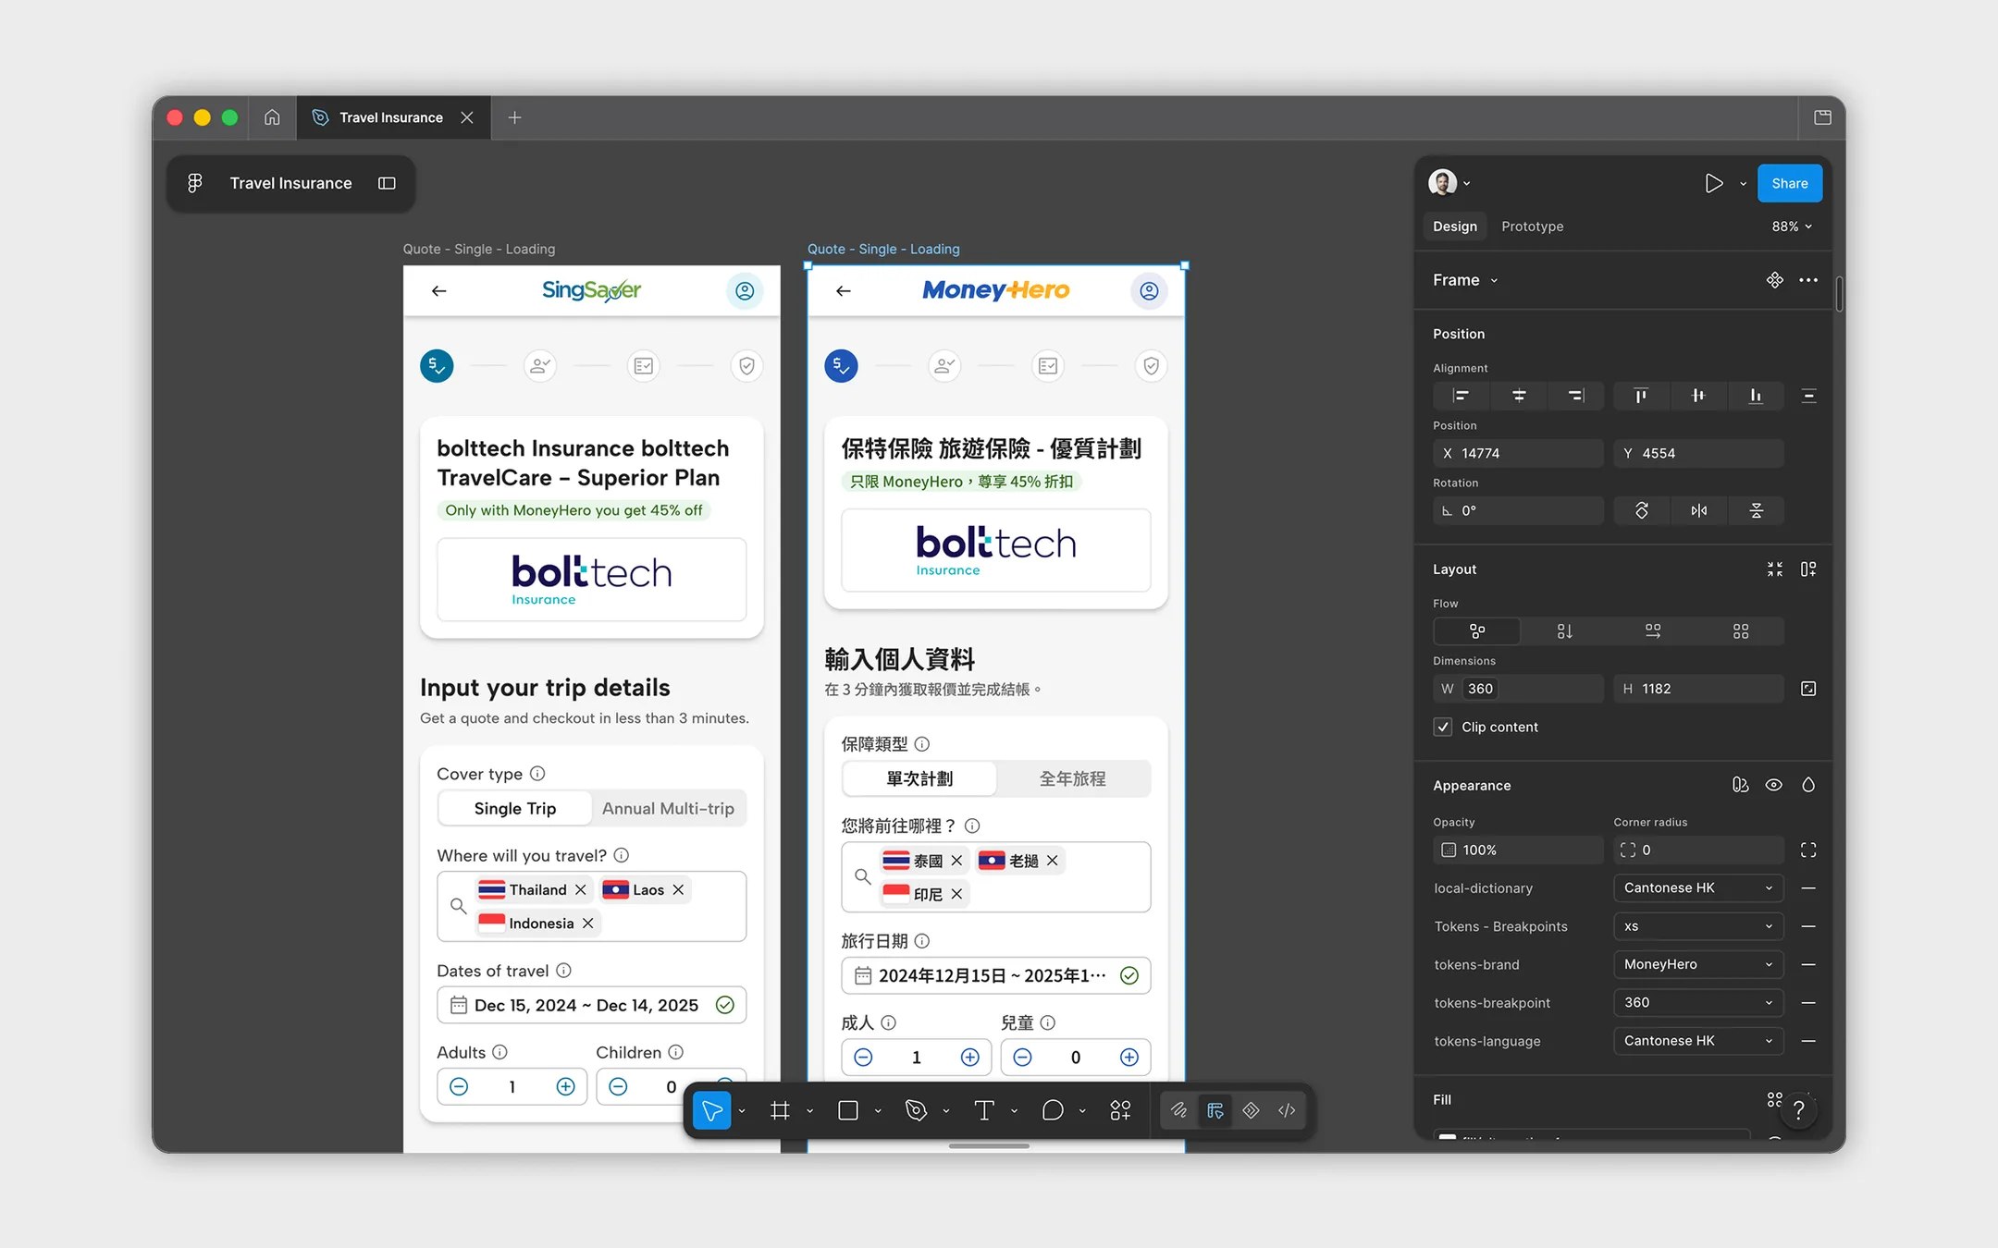1998x1248 pixels.
Task: Open the Figma main menu icon
Action: click(x=194, y=183)
